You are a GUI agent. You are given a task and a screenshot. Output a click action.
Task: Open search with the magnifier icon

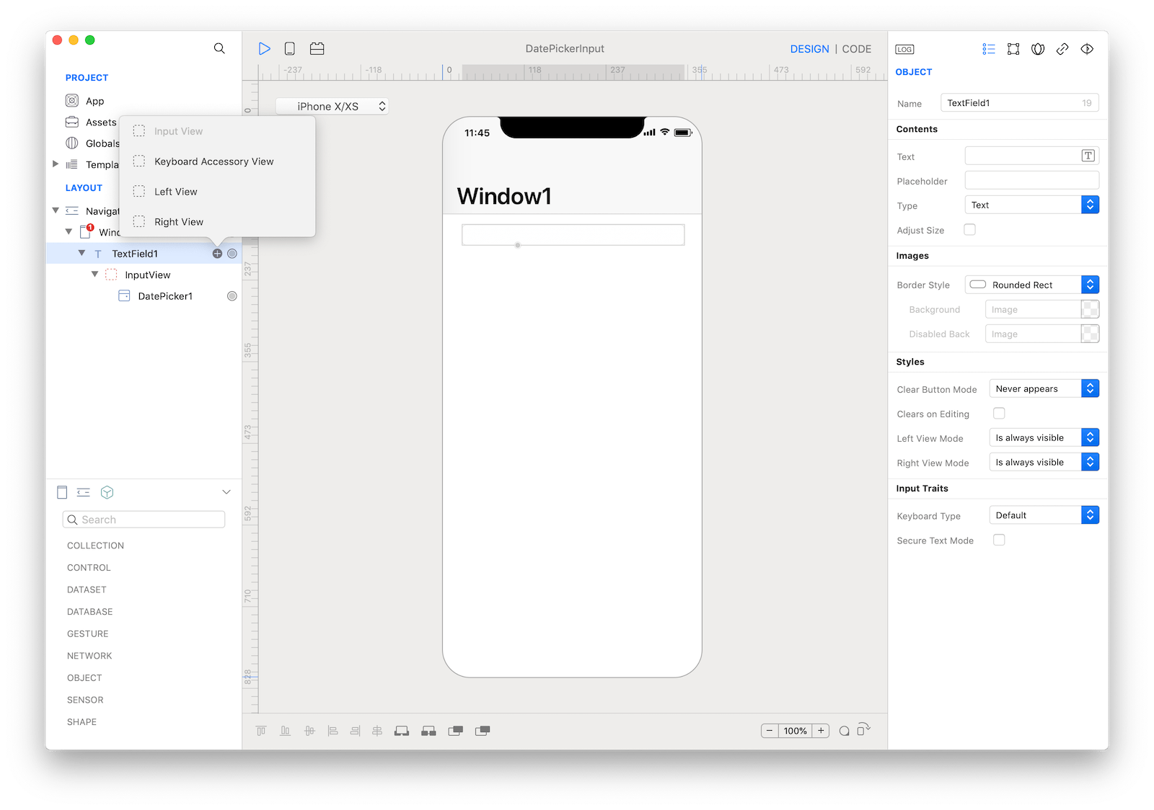click(219, 48)
